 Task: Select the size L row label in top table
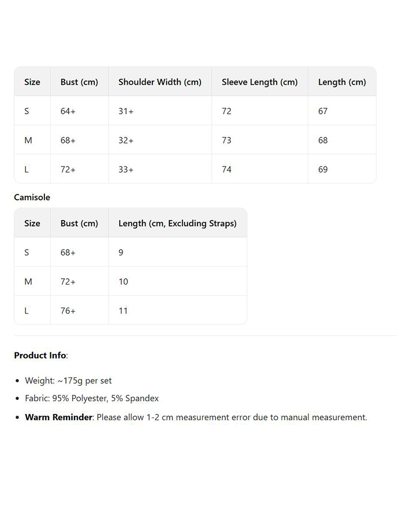26,170
